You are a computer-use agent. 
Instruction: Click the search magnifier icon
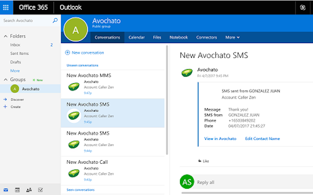coord(55,20)
